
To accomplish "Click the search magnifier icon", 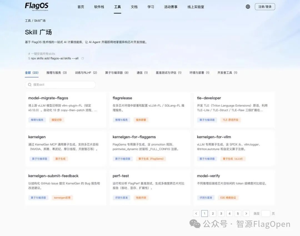I will [x=30, y=85].
